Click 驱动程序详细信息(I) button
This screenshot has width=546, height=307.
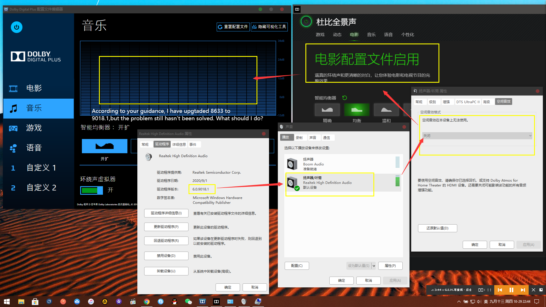(x=166, y=213)
